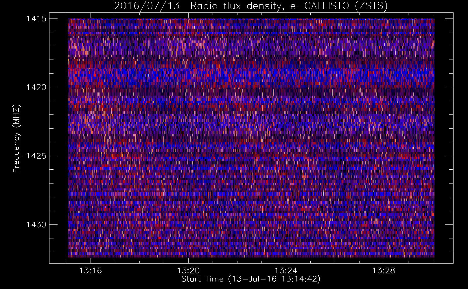Click the 'Start Time (13-Jul-16 13:14:42)' label
The width and height of the screenshot is (468, 289).
point(251,279)
